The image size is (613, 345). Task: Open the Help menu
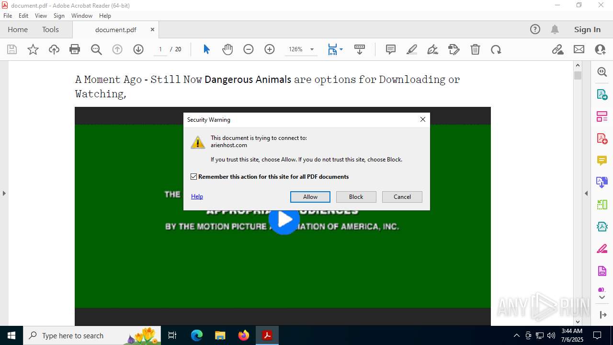pyautogui.click(x=105, y=16)
